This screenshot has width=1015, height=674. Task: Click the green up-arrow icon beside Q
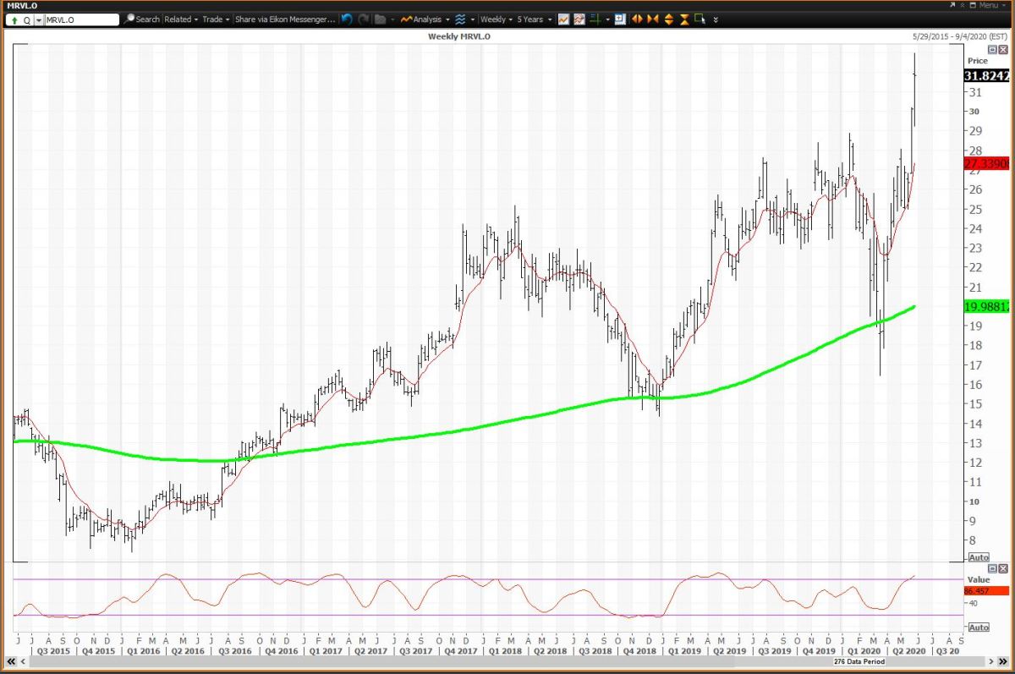coord(14,19)
